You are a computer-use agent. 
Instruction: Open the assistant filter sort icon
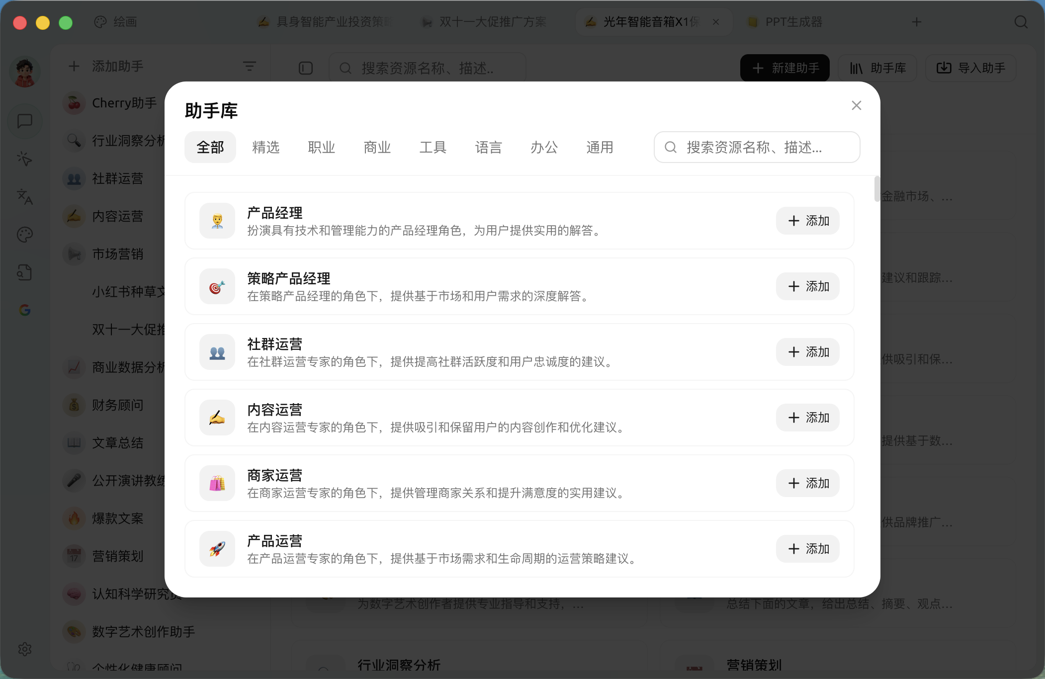pos(249,66)
